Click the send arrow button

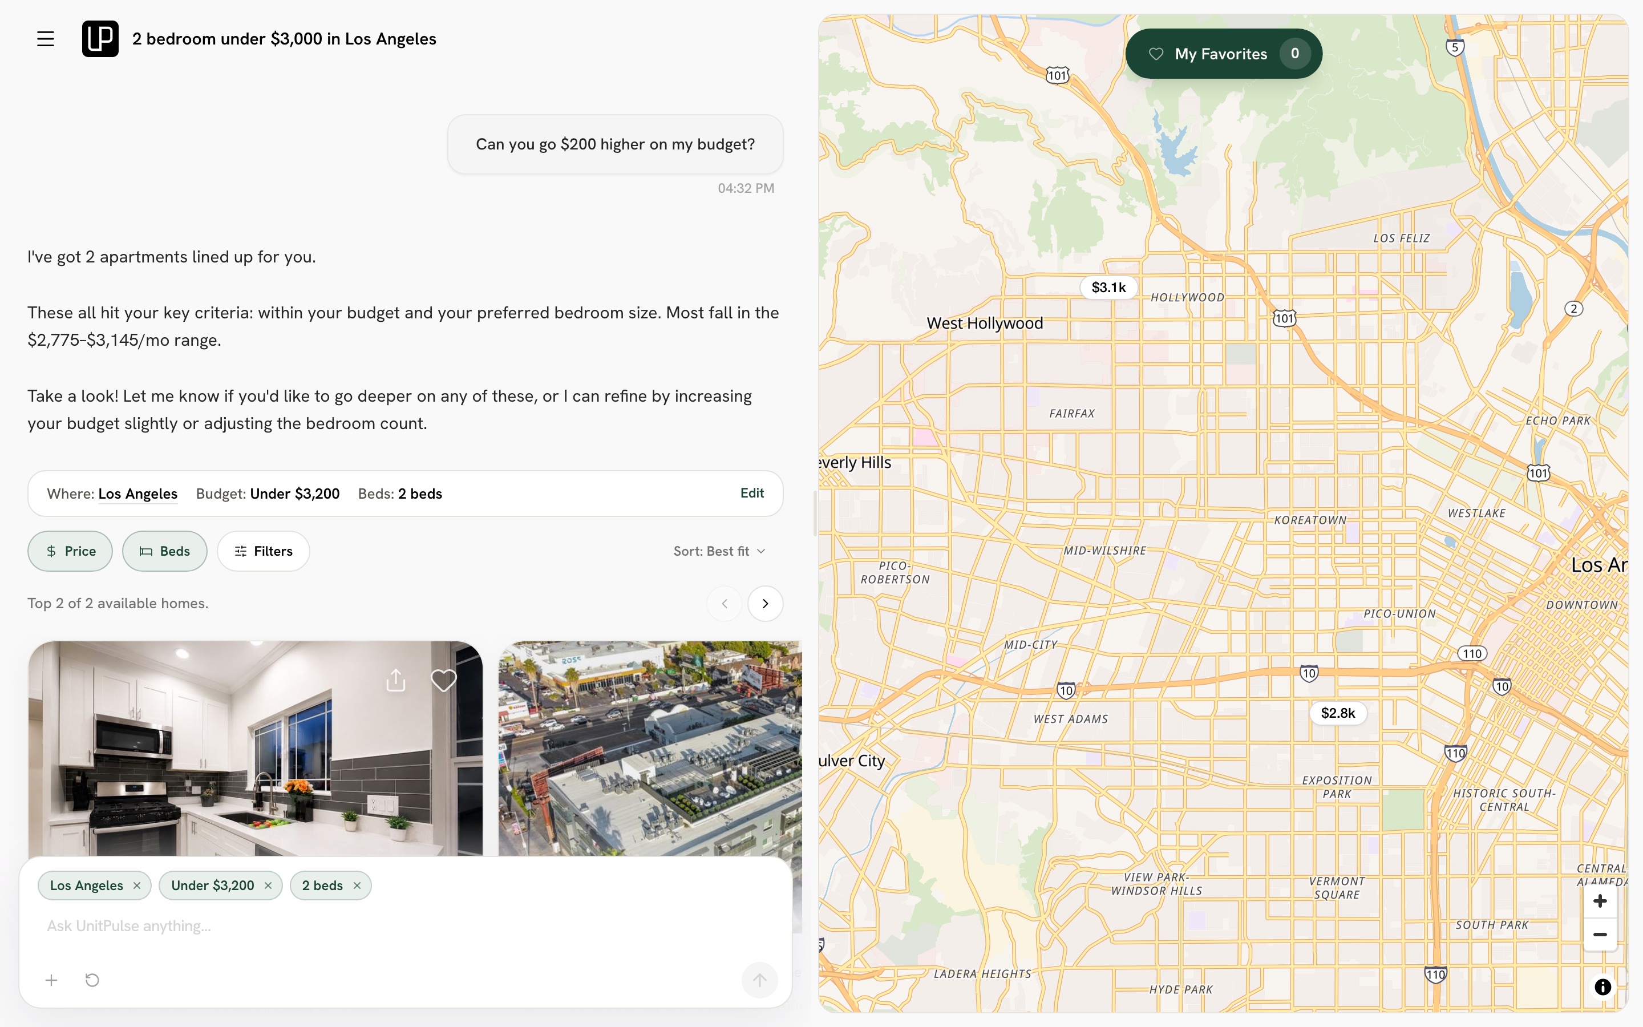[760, 980]
